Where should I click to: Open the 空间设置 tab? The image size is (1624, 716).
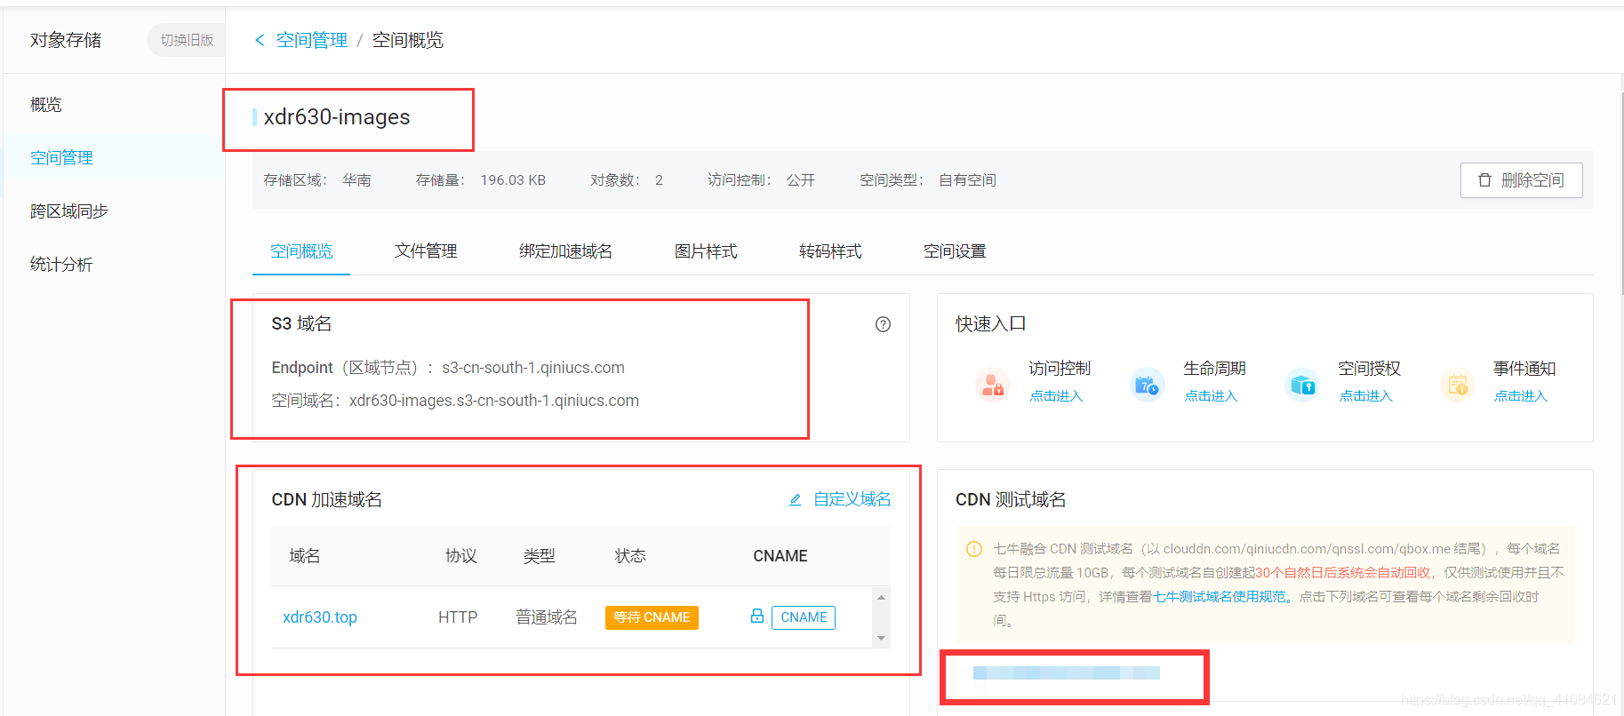click(955, 251)
